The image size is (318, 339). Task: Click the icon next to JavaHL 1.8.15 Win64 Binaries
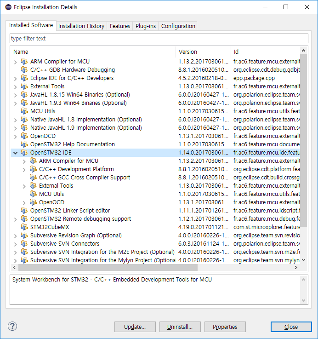pos(24,95)
